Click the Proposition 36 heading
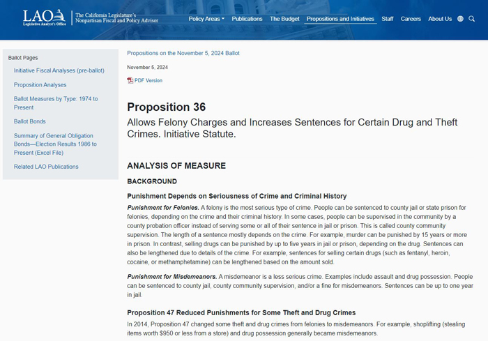This screenshot has height=341, width=488. click(166, 107)
